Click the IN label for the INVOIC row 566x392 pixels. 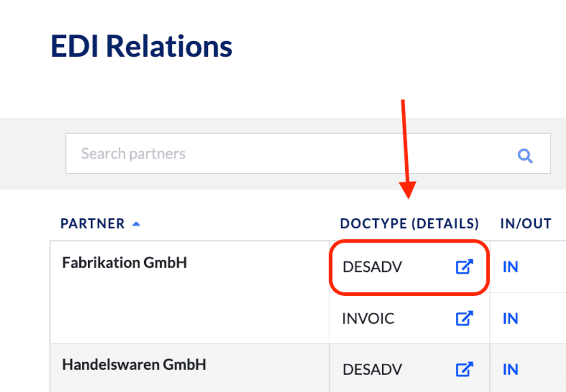[510, 318]
